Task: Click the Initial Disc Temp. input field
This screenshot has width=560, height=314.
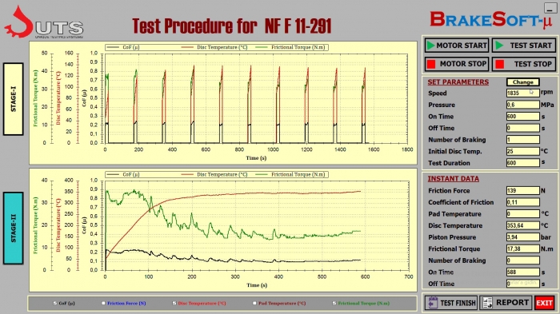Action: point(523,151)
